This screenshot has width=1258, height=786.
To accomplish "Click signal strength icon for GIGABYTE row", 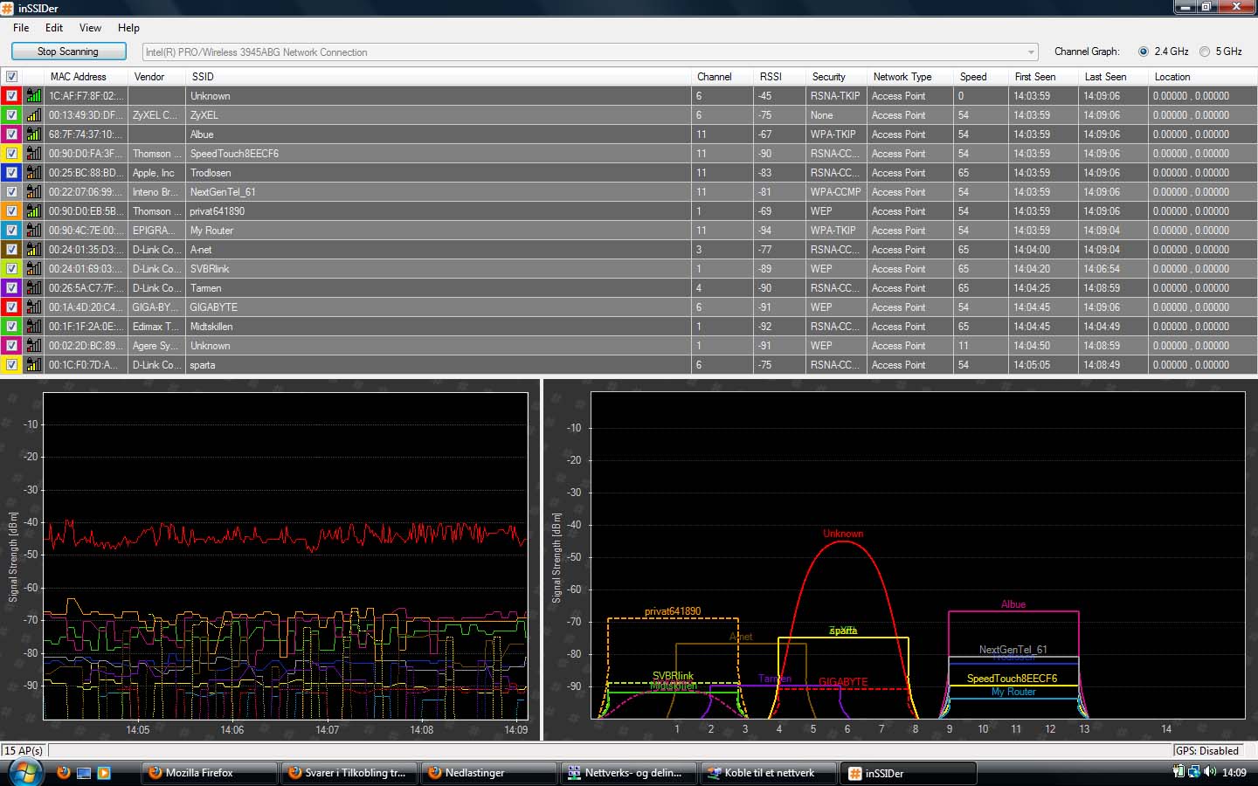I will pos(33,307).
